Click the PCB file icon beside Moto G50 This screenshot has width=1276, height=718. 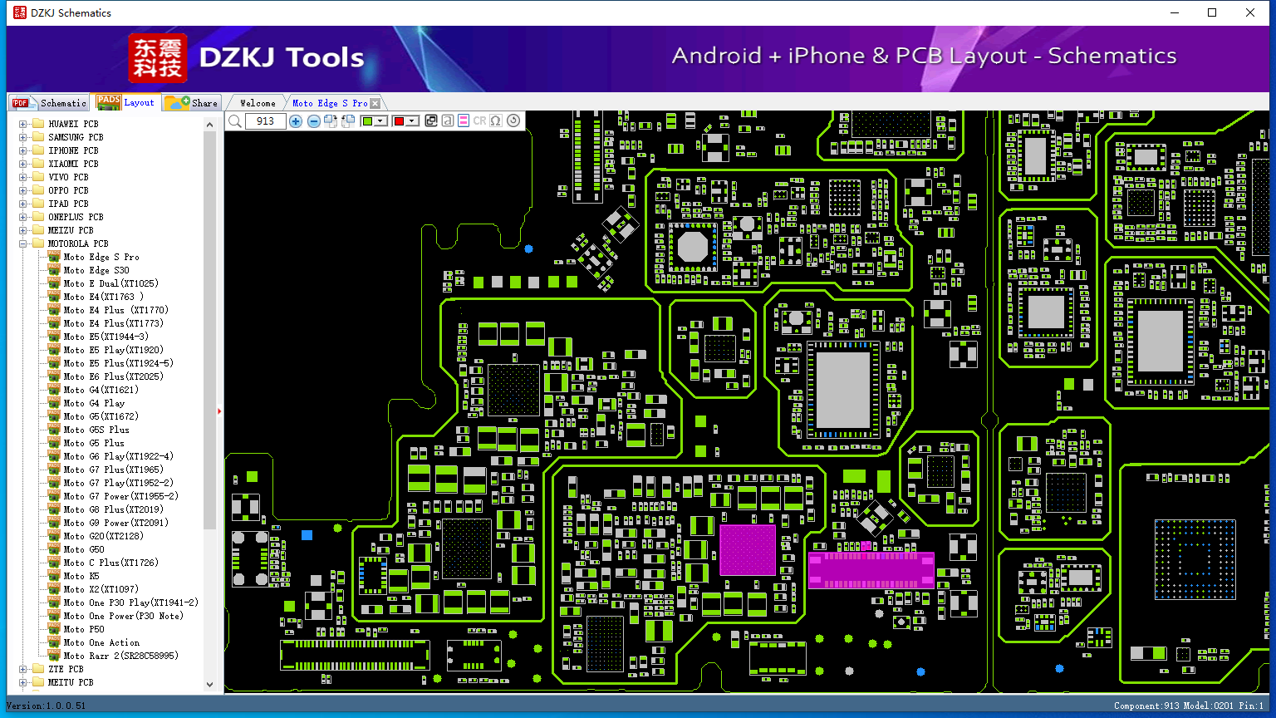pos(54,549)
